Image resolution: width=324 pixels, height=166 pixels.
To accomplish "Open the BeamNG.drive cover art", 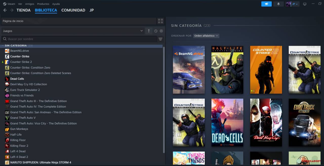I will (x=189, y=70).
